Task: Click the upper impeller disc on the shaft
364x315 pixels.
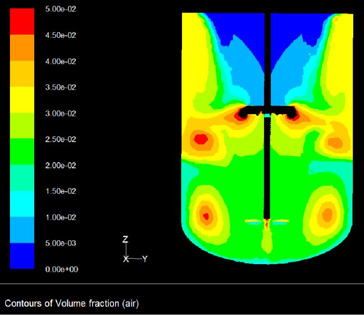Action: 268,110
